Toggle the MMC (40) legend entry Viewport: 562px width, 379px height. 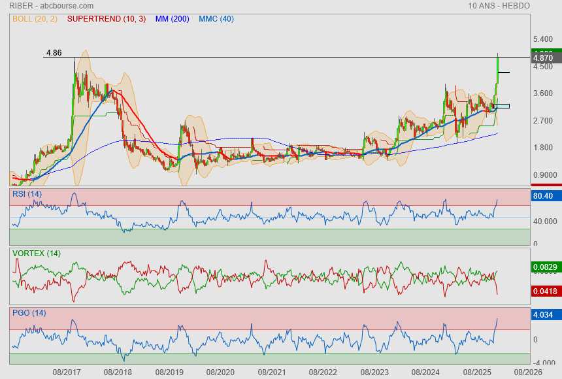(216, 19)
